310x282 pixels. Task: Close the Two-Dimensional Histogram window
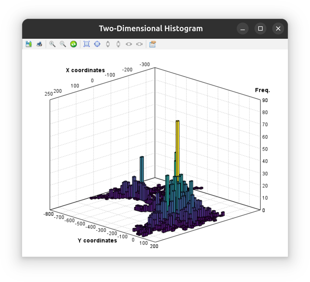(278, 28)
